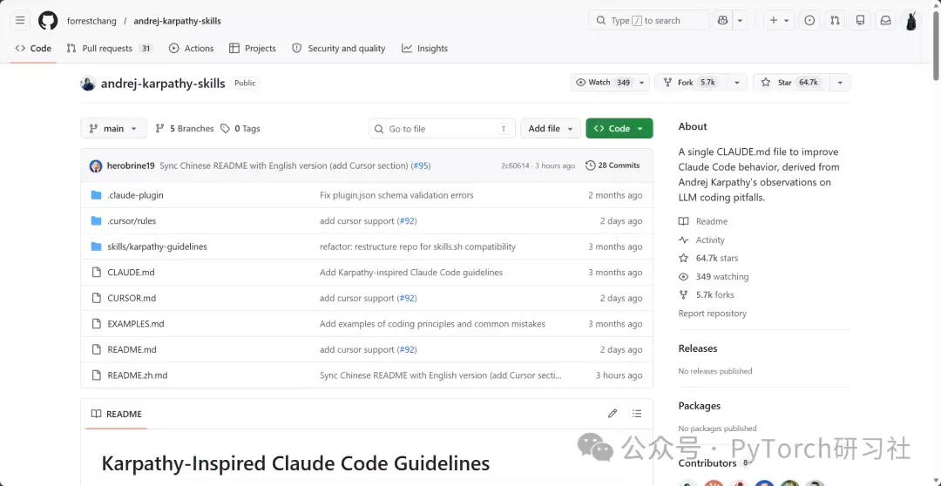Switch to the Pull requests tab
This screenshot has width=941, height=486.
click(110, 49)
